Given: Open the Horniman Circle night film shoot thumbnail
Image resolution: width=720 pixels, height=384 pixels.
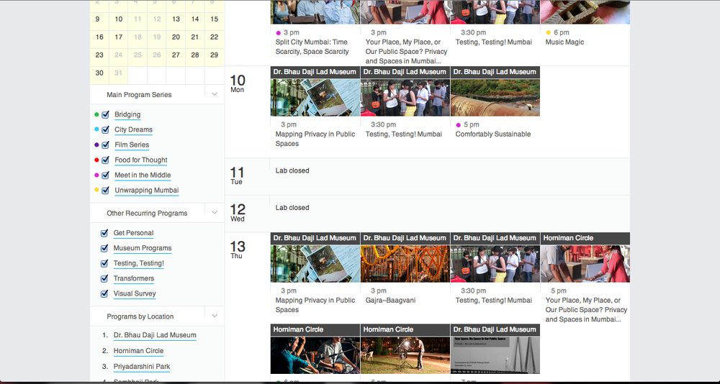Looking at the screenshot, I should point(405,355).
